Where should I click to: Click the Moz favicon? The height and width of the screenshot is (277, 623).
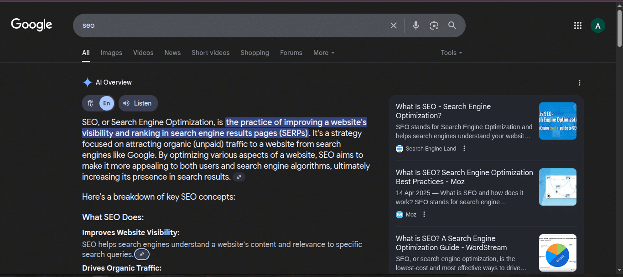[x=400, y=214]
